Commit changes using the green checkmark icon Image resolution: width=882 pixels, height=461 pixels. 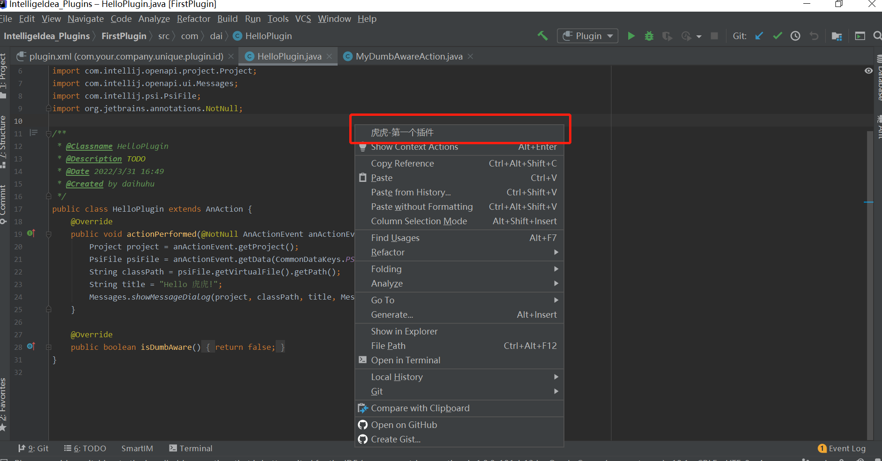[777, 35]
